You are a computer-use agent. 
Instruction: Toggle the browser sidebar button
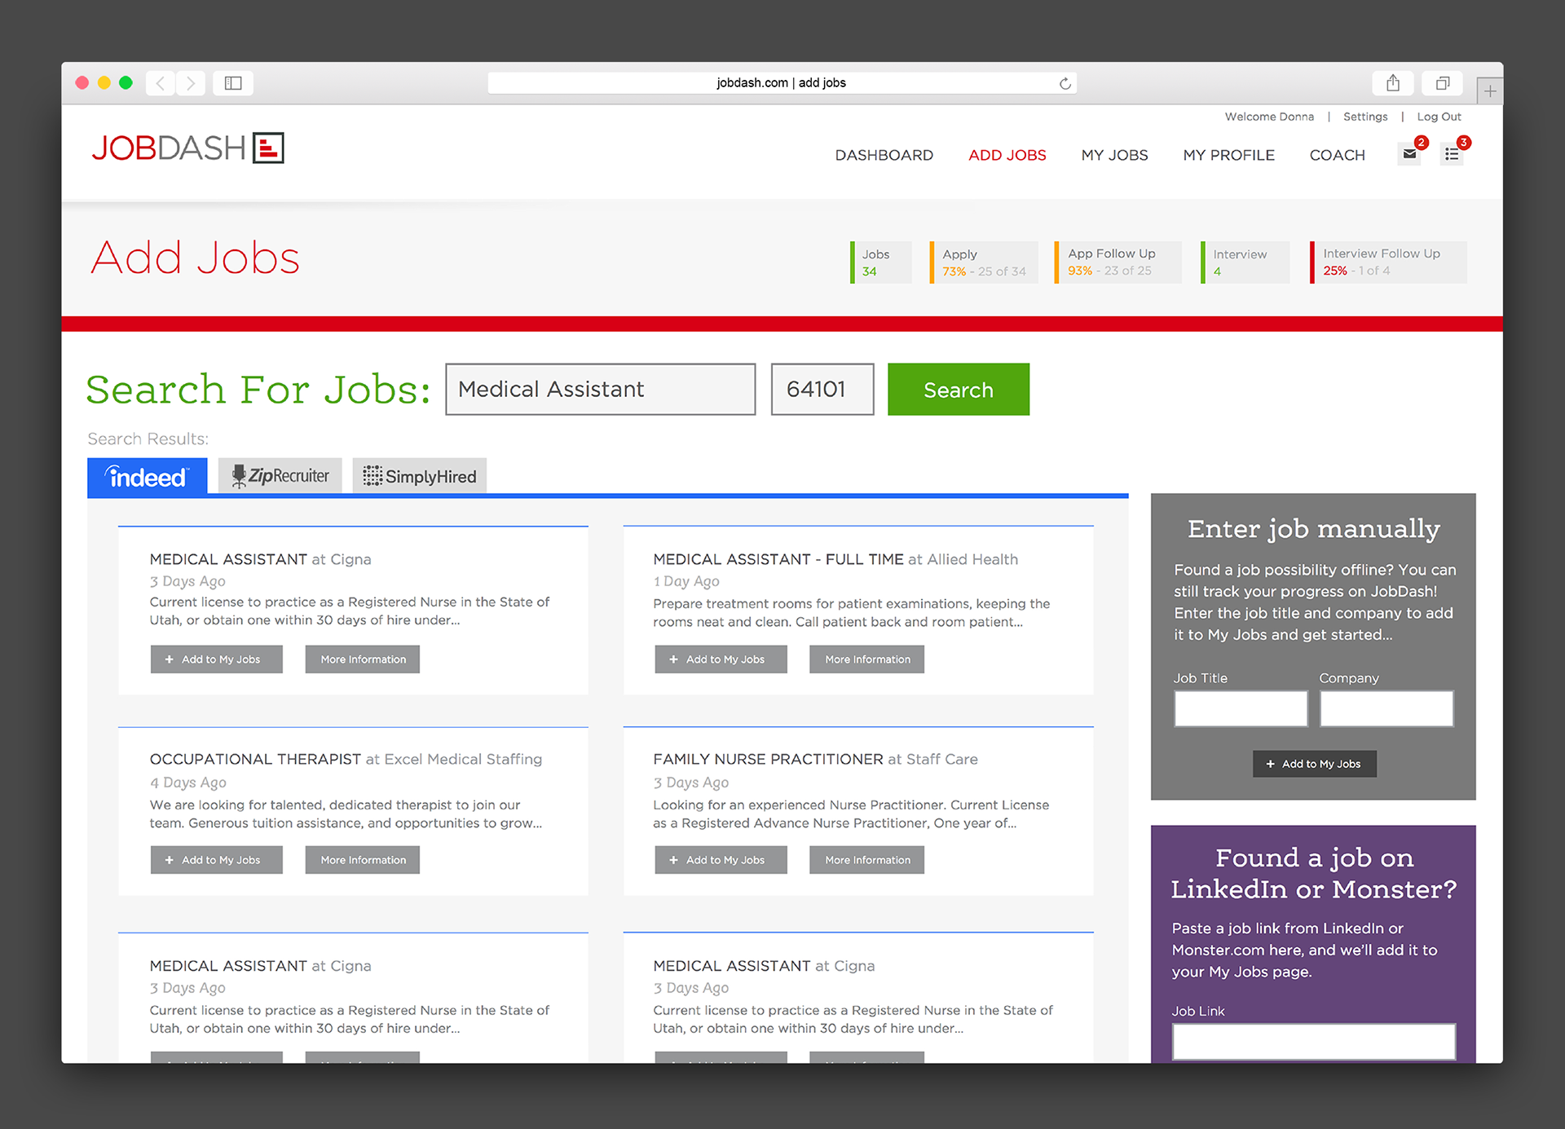click(x=233, y=83)
